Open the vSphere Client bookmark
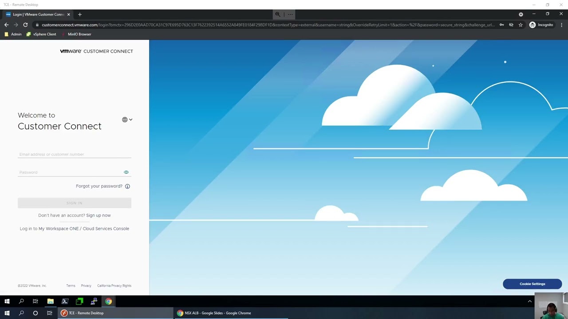Image resolution: width=568 pixels, height=319 pixels. pos(41,34)
